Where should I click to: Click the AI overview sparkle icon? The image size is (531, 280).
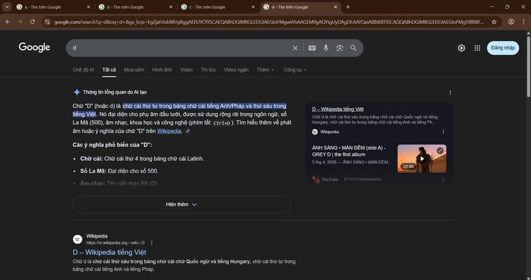coord(77,92)
